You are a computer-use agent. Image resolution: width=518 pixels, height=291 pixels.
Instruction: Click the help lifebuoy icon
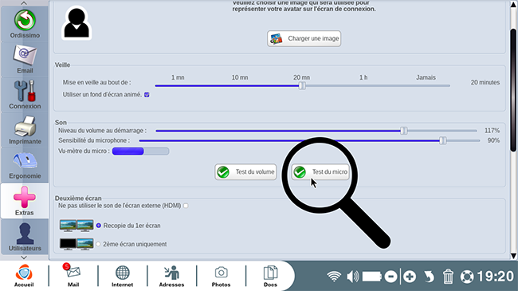point(467,277)
